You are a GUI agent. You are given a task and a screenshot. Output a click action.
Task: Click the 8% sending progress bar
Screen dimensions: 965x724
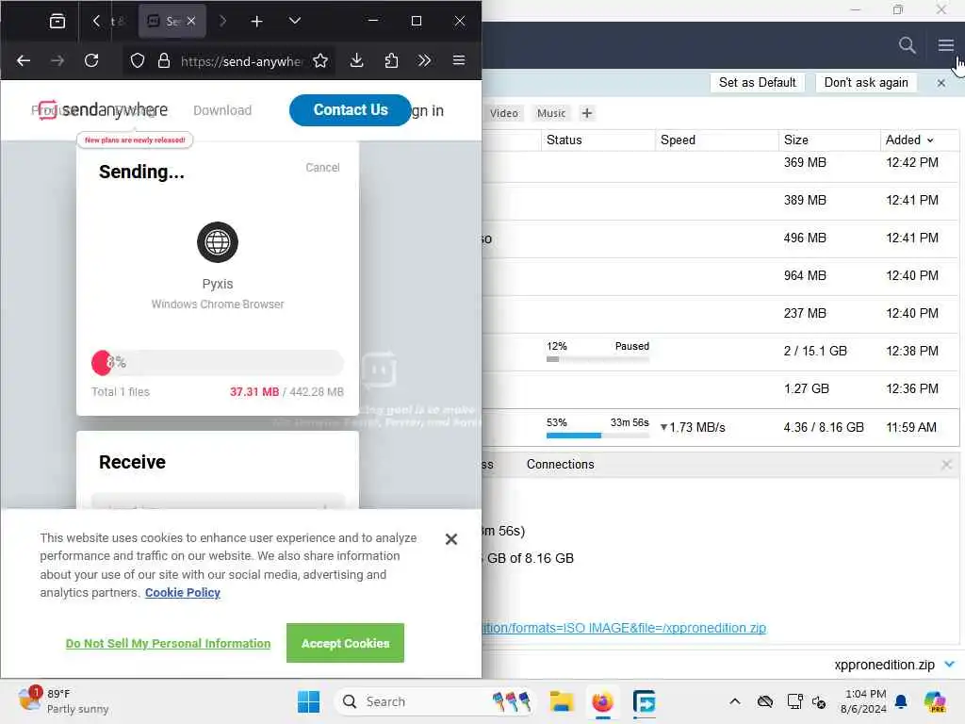click(218, 363)
